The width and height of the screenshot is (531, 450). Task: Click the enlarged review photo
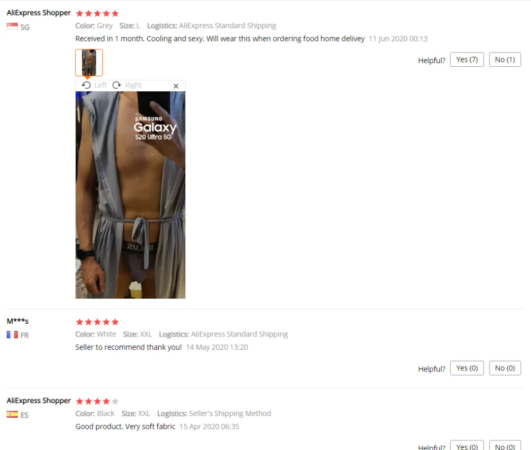coord(131,195)
